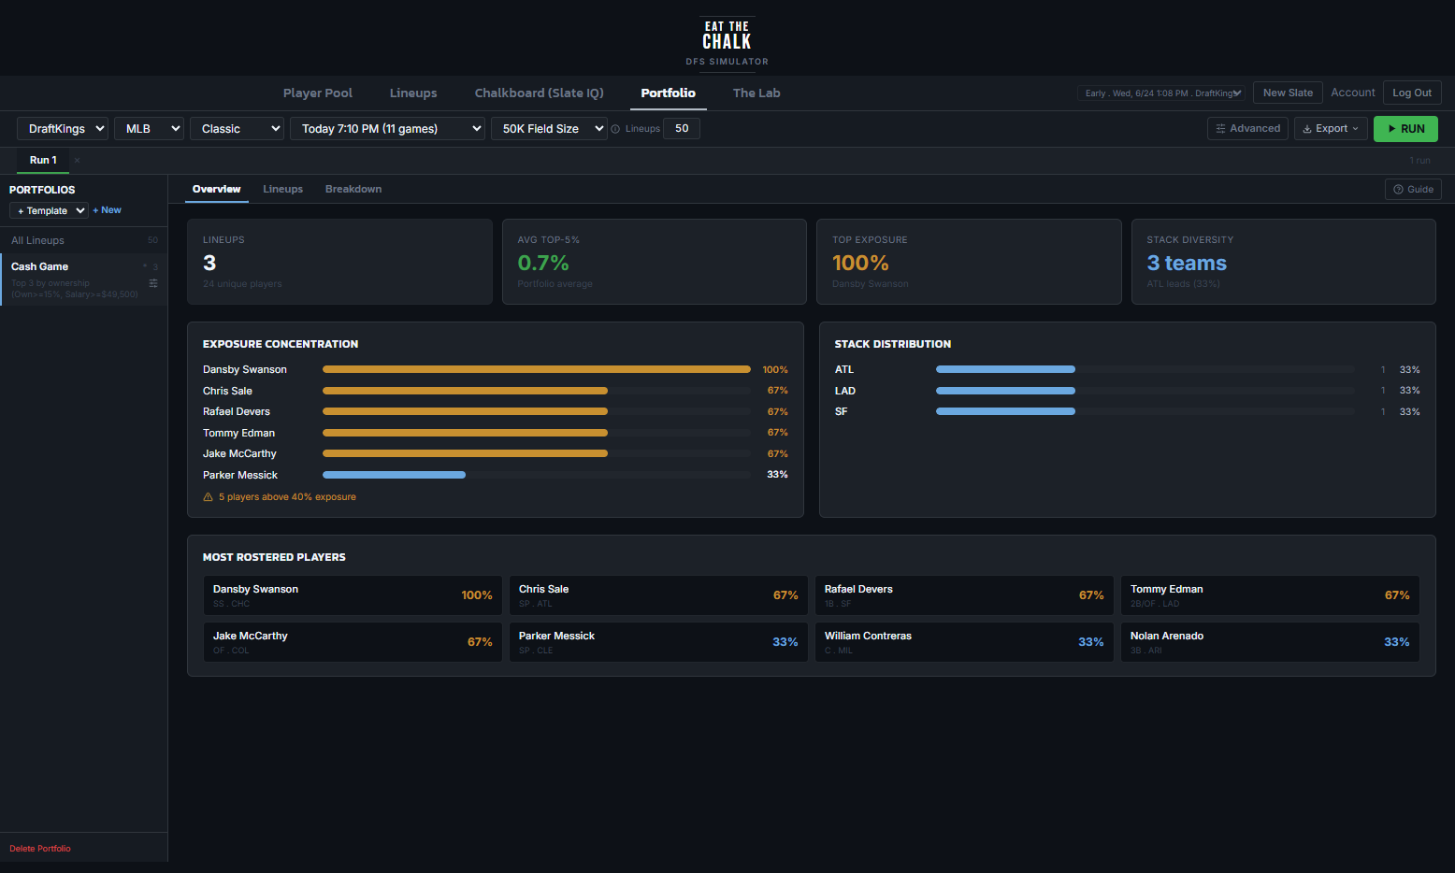Select All Lineups in the sidebar

[84, 240]
